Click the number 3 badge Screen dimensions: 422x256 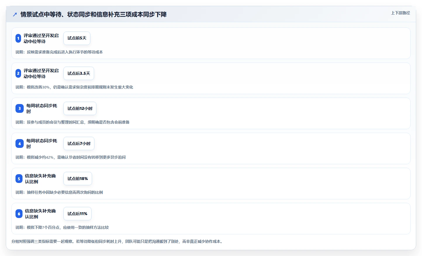[20, 108]
